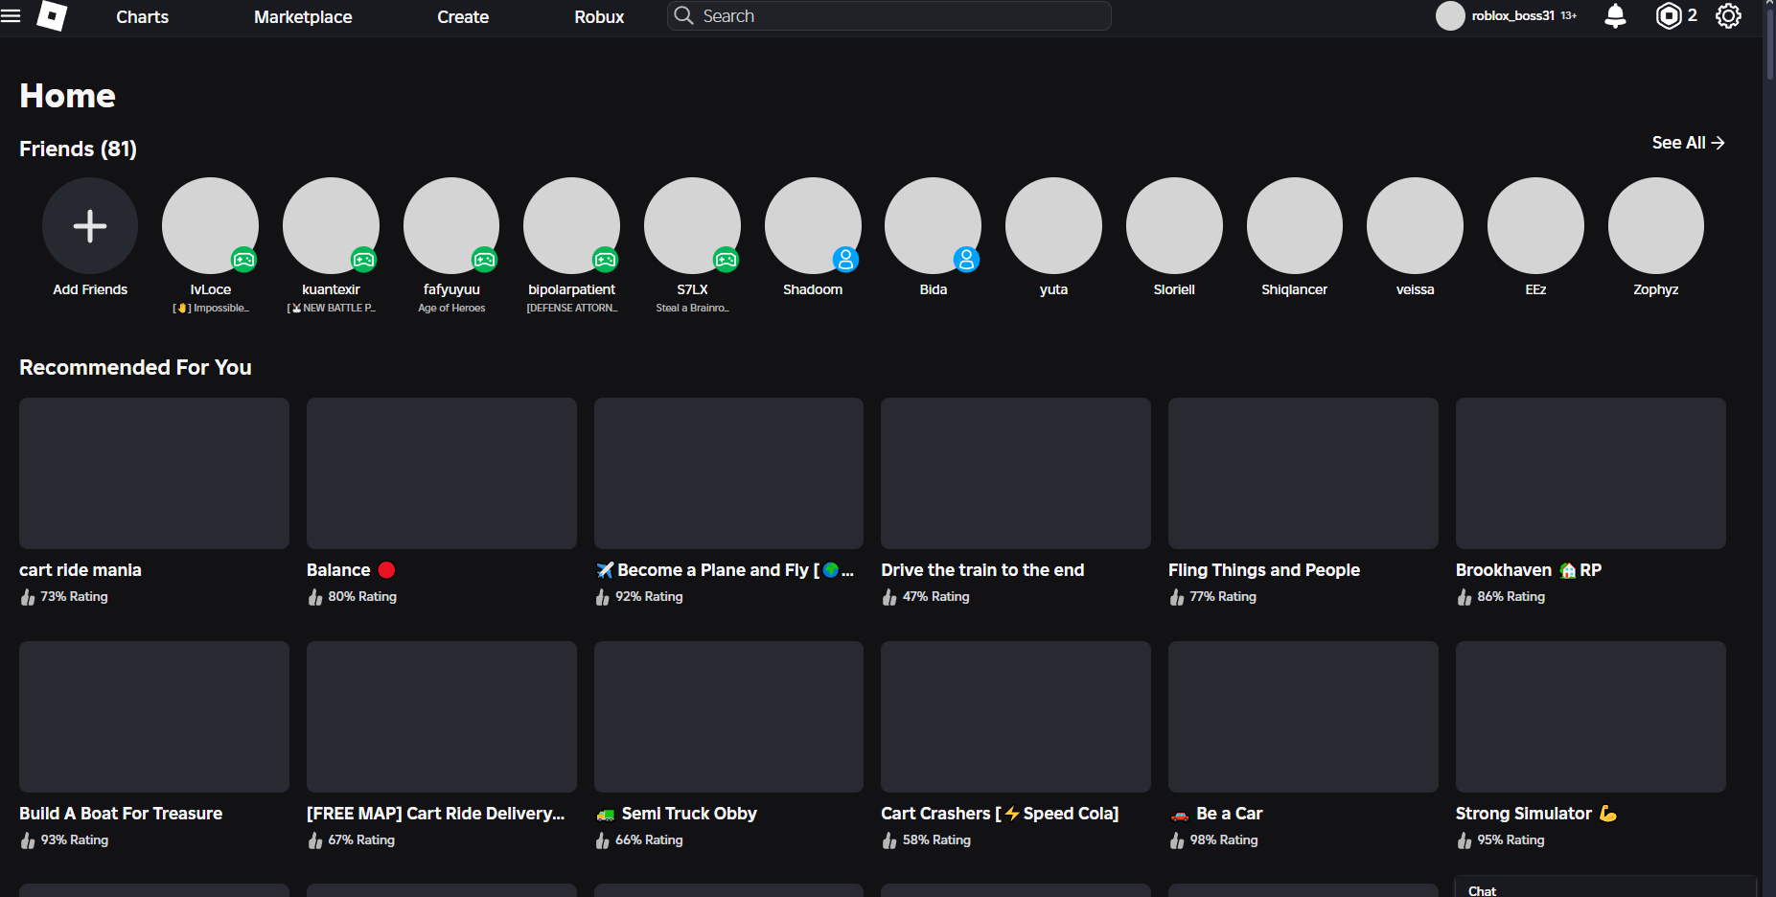Open the hamburger navigation menu
Viewport: 1776px width, 897px height.
click(11, 16)
